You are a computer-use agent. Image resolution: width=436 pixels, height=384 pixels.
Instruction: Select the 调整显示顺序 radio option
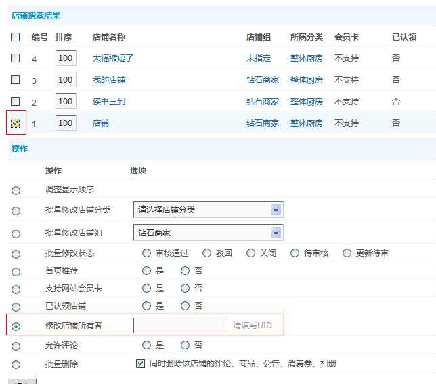16,190
